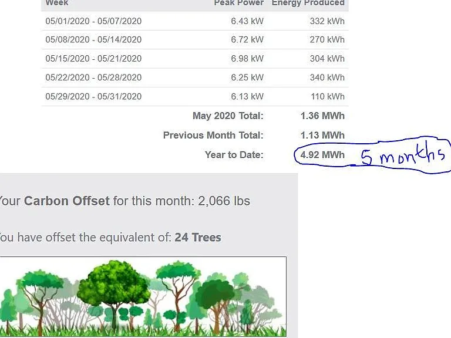451x338 pixels.
Task: Click the 6.25 kW peak power value
Action: (x=247, y=77)
